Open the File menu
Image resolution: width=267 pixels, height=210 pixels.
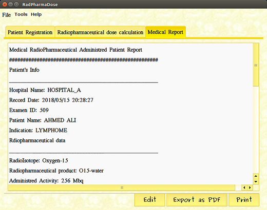click(x=7, y=15)
